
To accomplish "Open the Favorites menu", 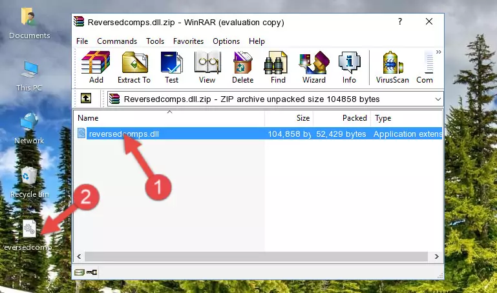I will tap(188, 41).
